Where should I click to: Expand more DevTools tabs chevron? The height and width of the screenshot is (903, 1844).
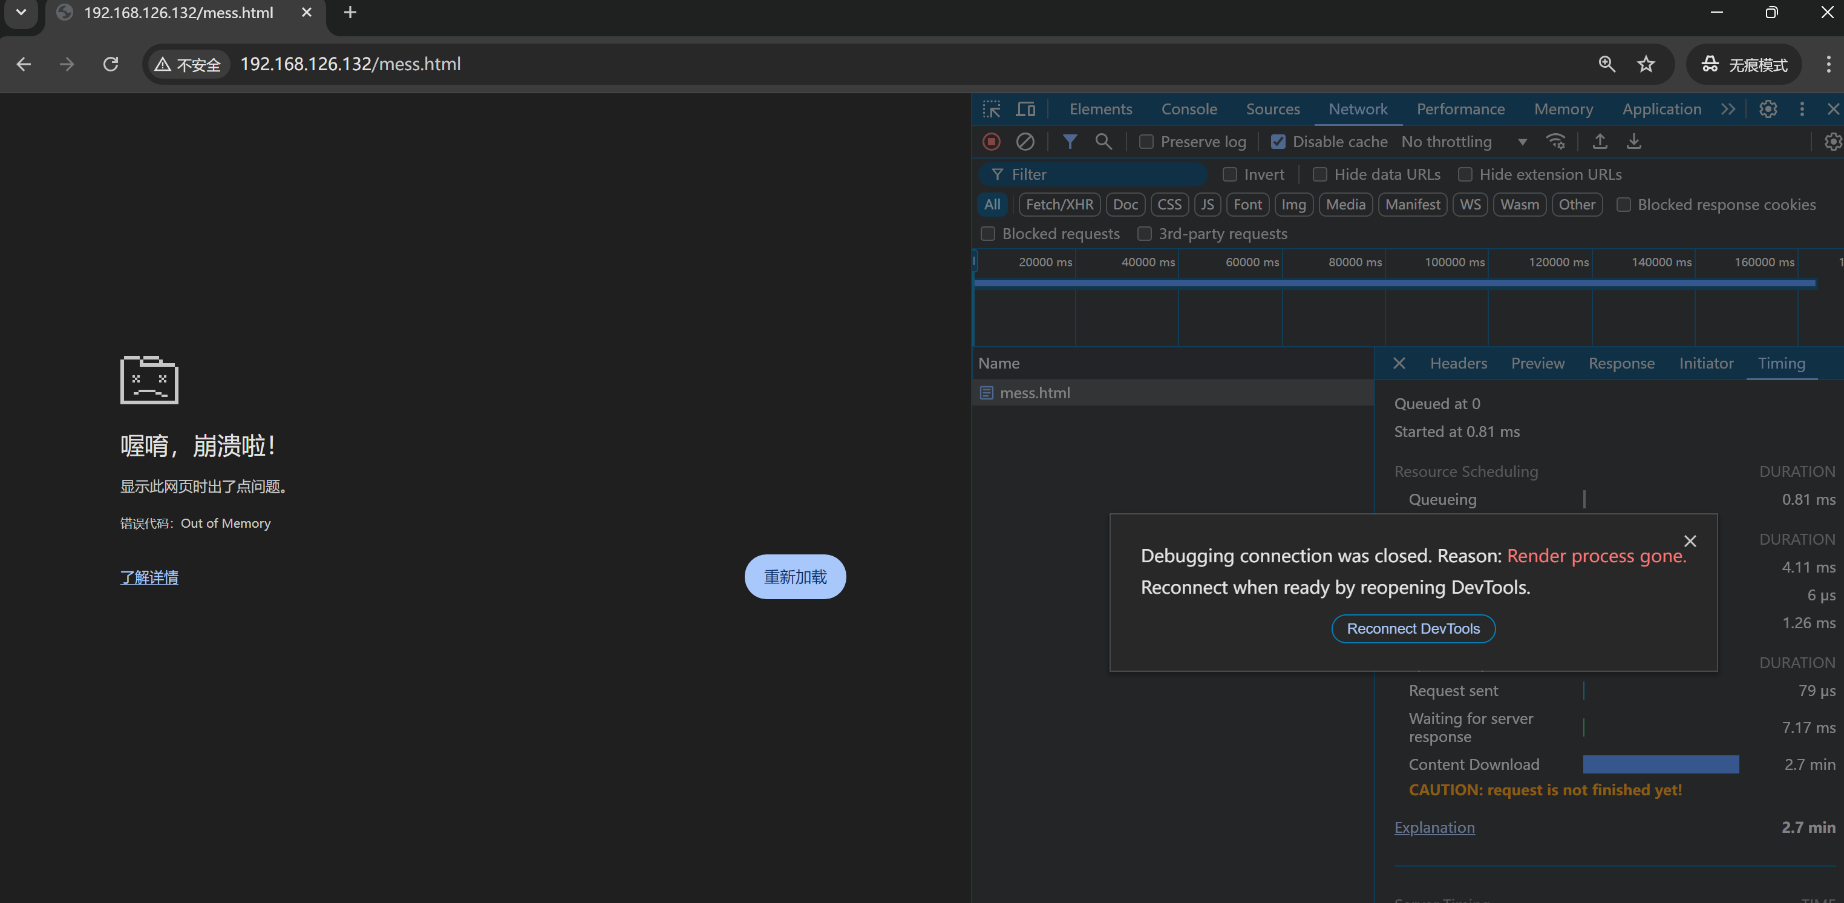pyautogui.click(x=1728, y=109)
